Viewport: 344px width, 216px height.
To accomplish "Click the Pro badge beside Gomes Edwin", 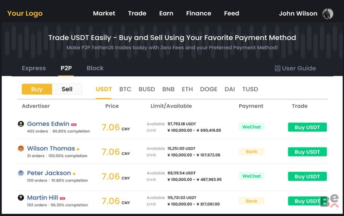I will pos(74,125).
